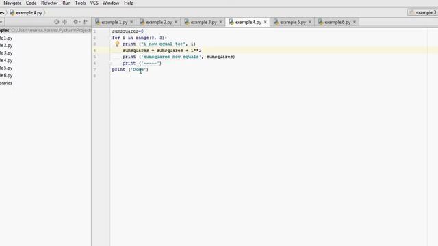Screen dimensions: 438x246
Task: Open the Tools menu
Action: [81, 3]
